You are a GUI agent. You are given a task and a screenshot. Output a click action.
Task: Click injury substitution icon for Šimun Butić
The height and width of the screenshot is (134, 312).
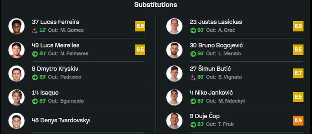click(x=193, y=77)
